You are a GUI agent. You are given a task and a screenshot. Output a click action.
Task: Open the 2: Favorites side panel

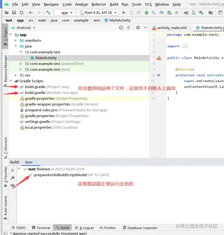[x=6, y=177]
